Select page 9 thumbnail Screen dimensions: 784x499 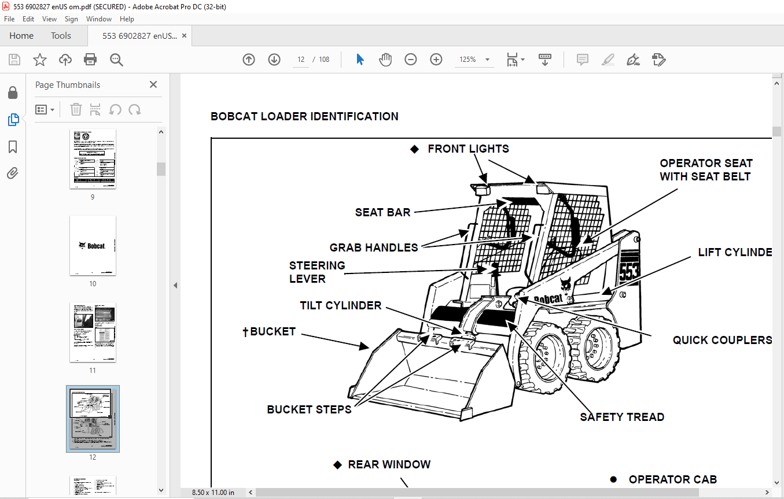93,158
